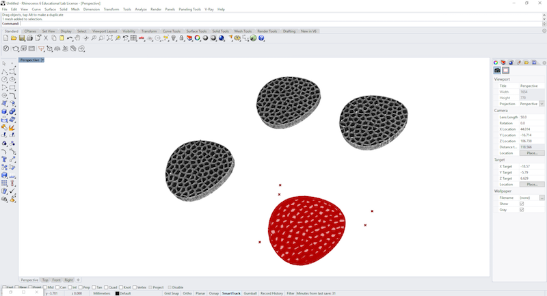Toggle Record History in status bar
Image resolution: width=547 pixels, height=296 pixels.
click(271, 293)
